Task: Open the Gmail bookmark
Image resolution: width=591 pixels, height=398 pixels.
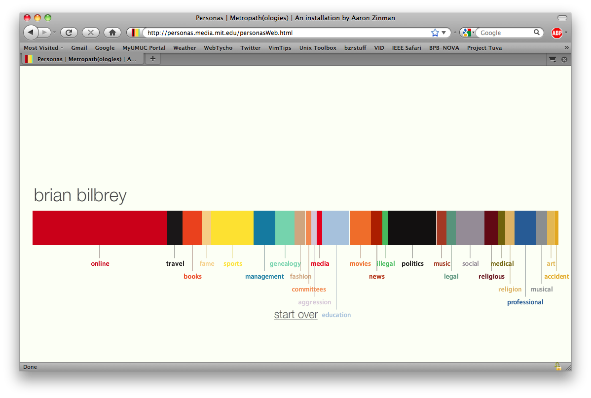Action: 79,48
